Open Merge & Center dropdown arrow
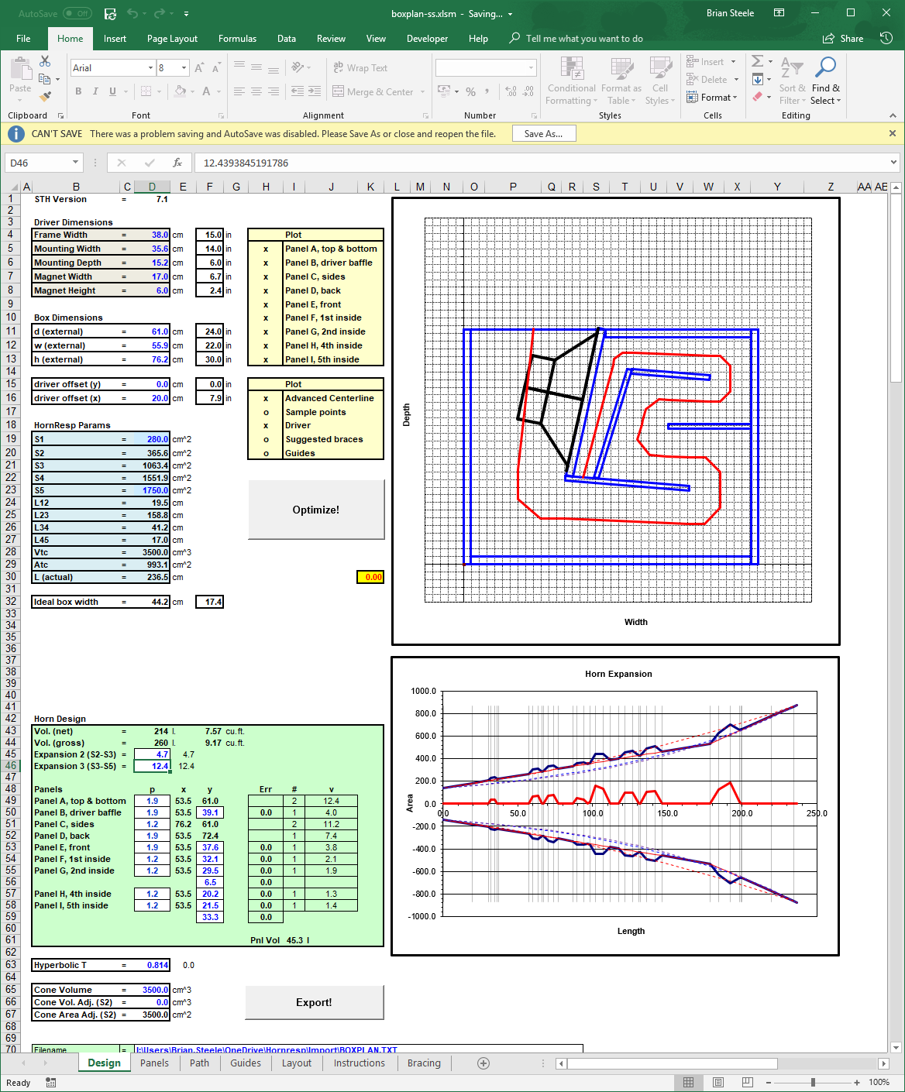905x1092 pixels. 423,91
